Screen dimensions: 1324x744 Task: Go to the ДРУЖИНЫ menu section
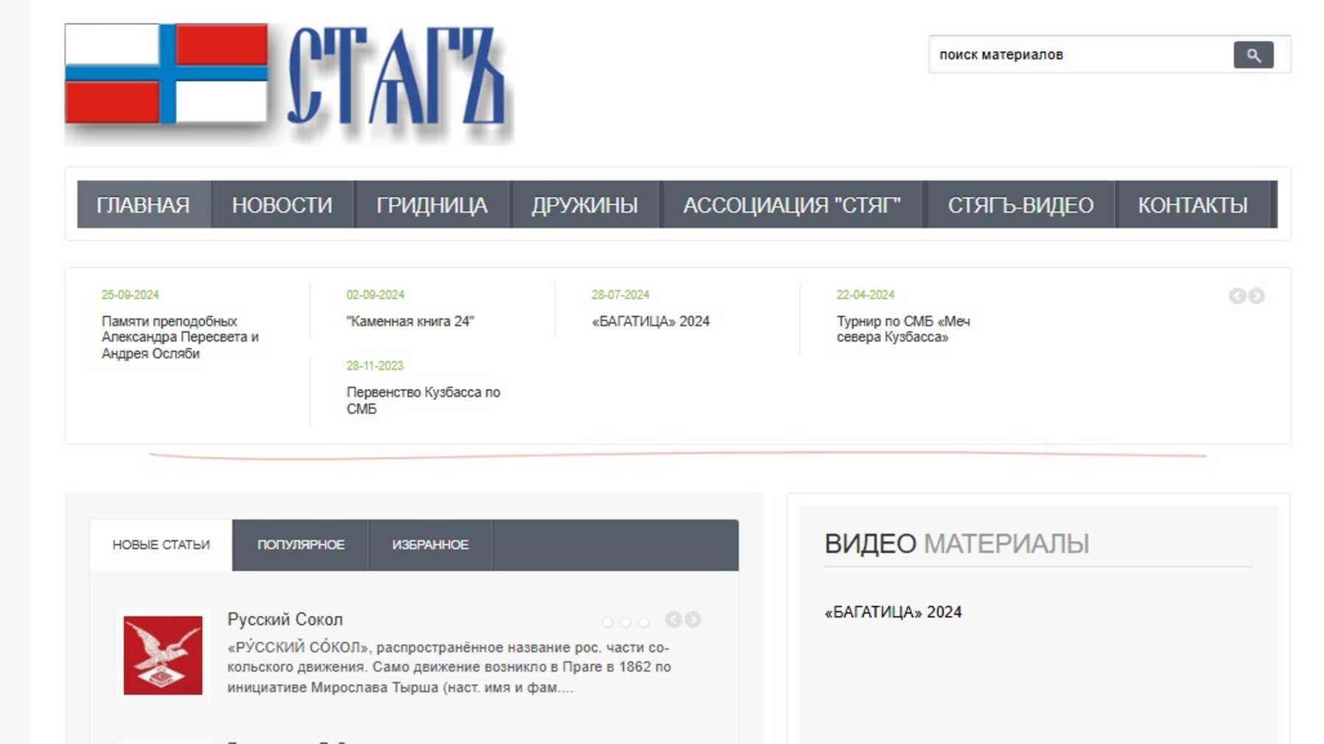click(x=584, y=205)
